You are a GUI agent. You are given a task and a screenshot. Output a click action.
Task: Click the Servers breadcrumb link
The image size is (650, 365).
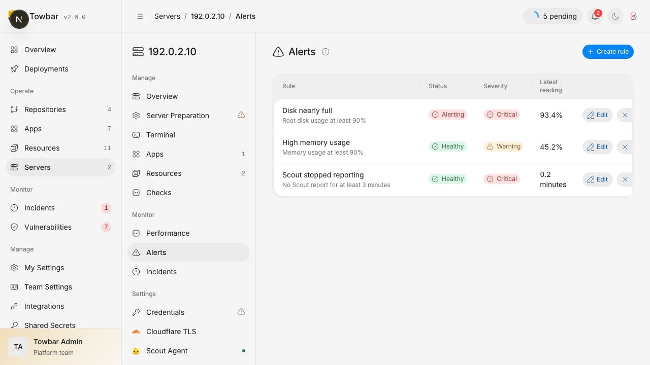pyautogui.click(x=167, y=16)
